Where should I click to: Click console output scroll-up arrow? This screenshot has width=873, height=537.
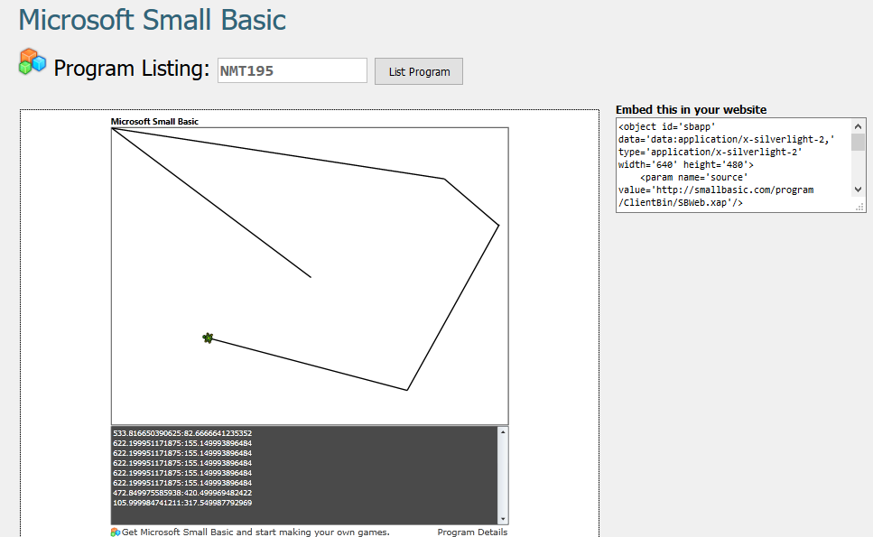click(502, 432)
